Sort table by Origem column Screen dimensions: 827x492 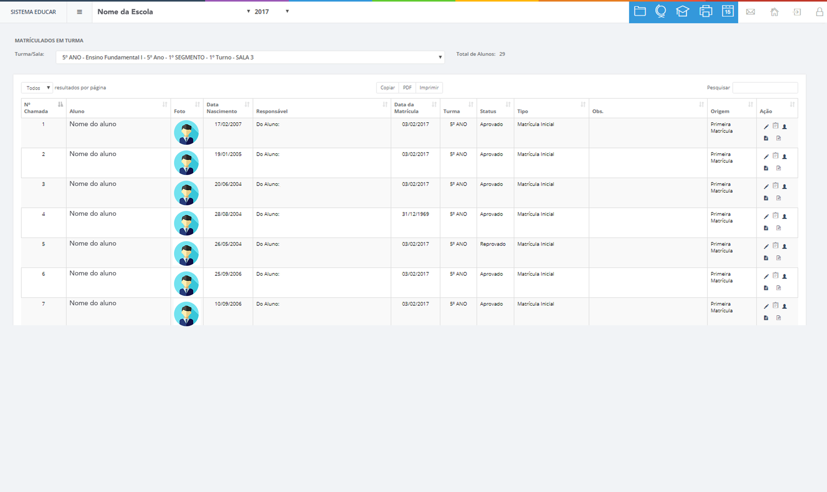pos(732,108)
